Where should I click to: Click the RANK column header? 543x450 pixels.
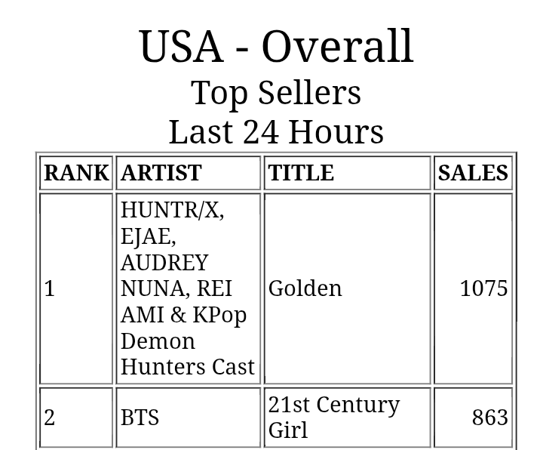(x=76, y=173)
